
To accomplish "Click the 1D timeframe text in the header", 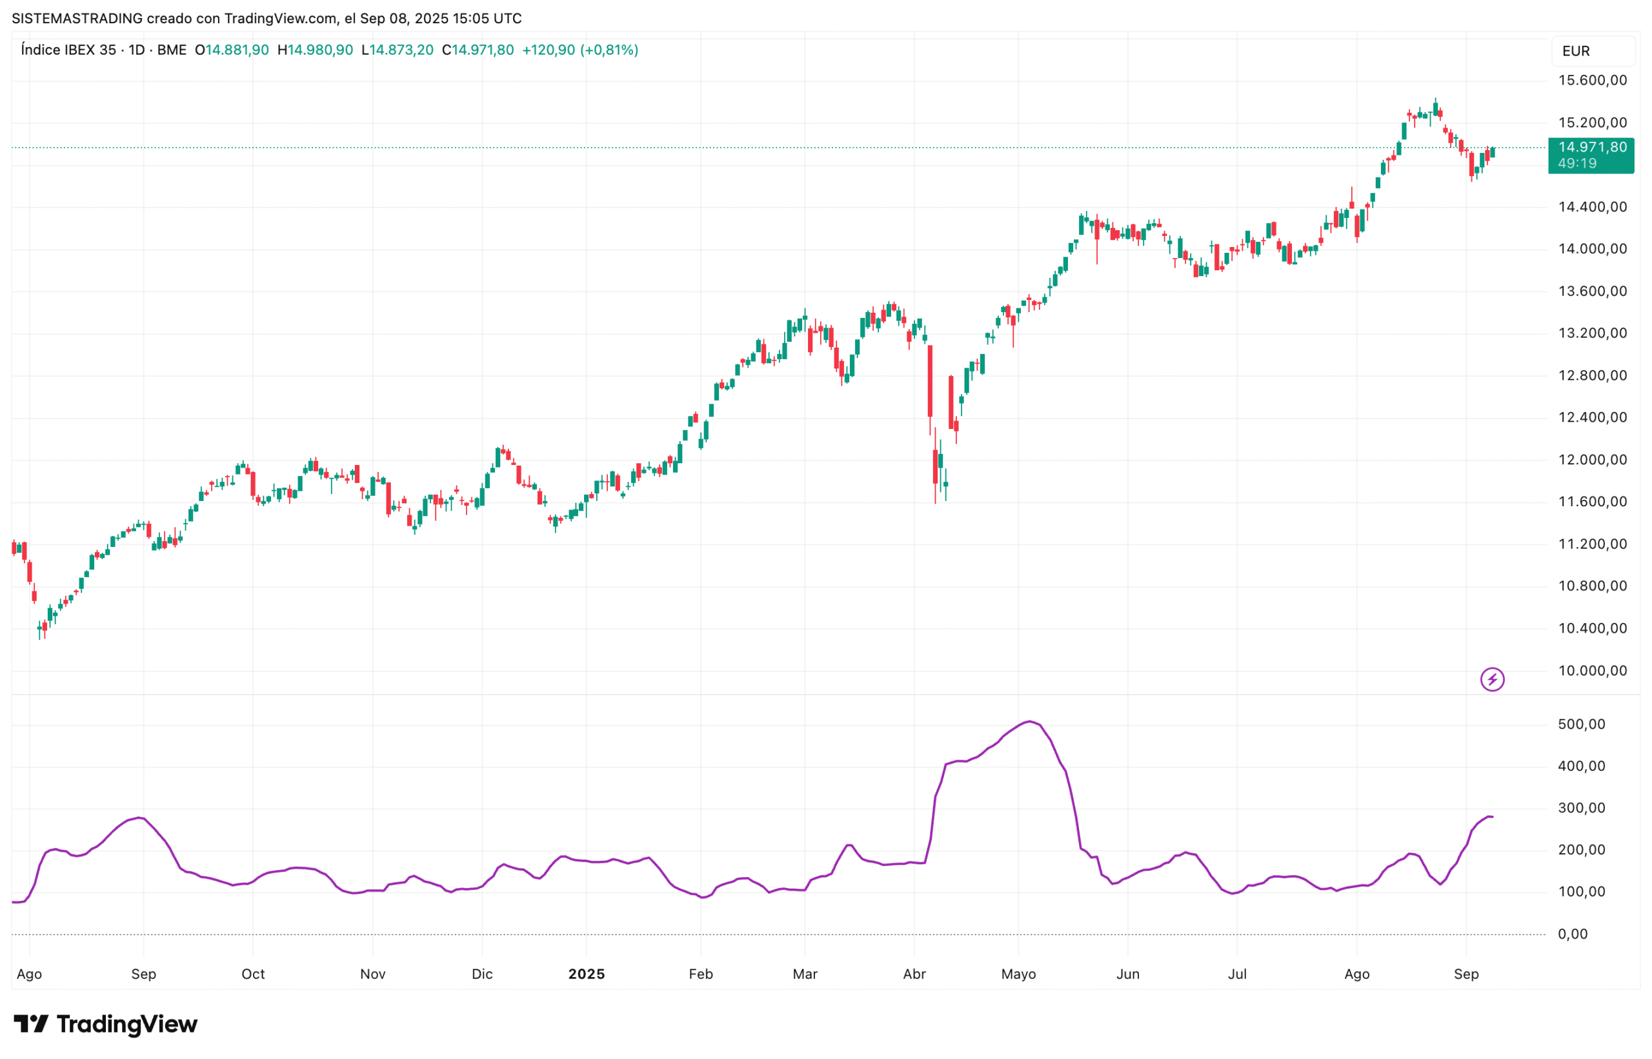I will coord(136,50).
